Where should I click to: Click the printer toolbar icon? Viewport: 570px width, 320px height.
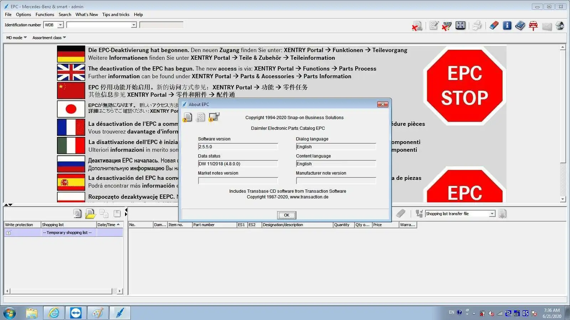[x=477, y=26]
